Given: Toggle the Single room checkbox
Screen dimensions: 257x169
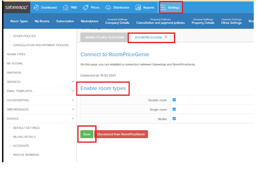Looking at the screenshot, I should point(174,109).
